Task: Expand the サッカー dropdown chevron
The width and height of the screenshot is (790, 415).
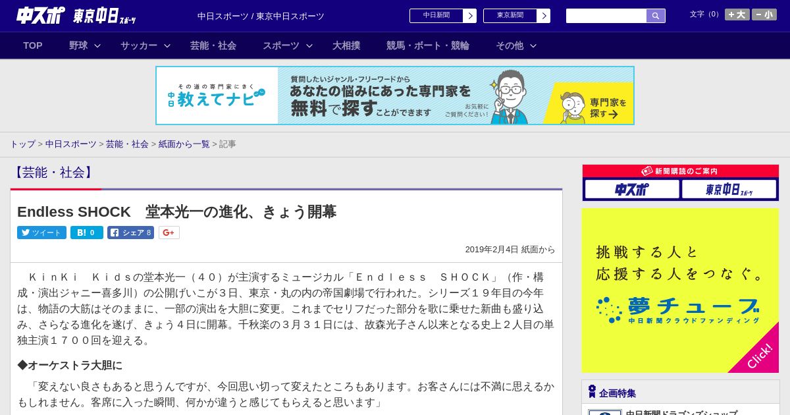Action: pyautogui.click(x=167, y=45)
